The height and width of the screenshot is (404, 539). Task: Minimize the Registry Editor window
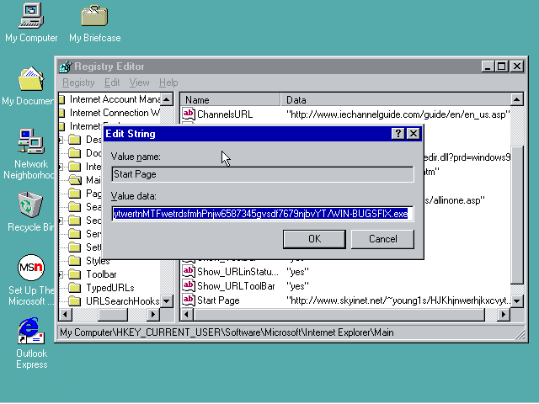[488, 66]
